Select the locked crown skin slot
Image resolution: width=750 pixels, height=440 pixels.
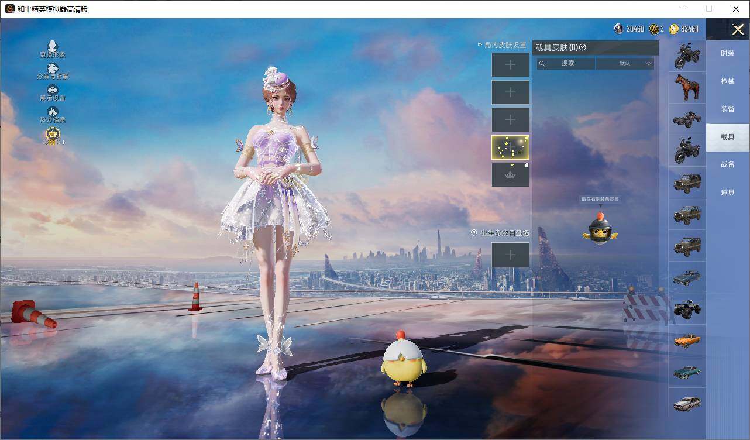[510, 175]
